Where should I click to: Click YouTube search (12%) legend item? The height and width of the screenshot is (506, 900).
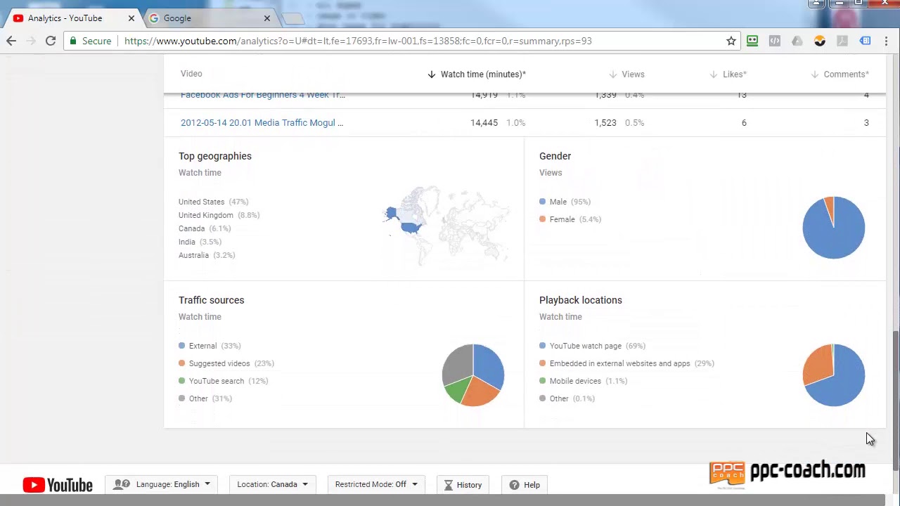pos(224,381)
